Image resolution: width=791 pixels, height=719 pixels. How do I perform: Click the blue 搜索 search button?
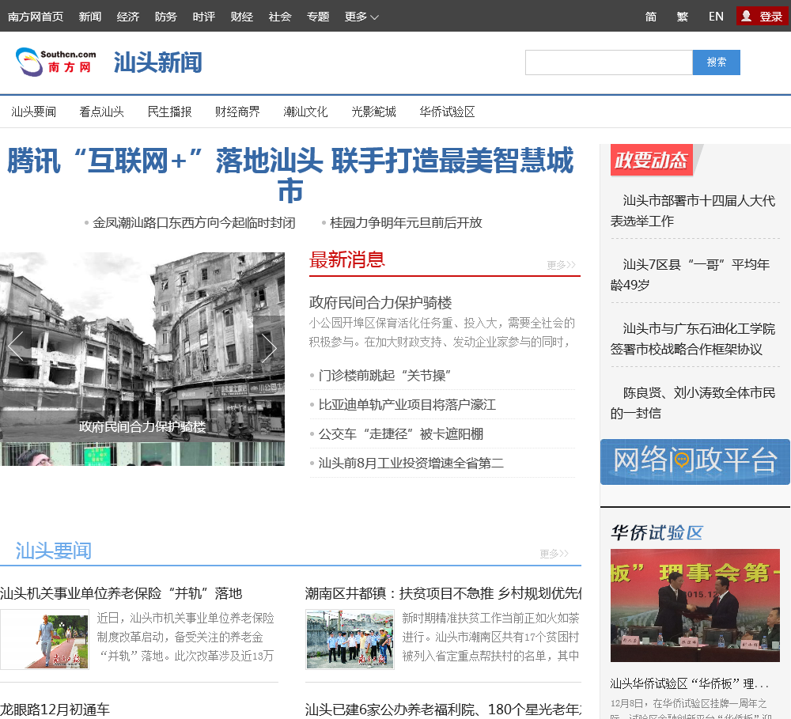pos(717,62)
